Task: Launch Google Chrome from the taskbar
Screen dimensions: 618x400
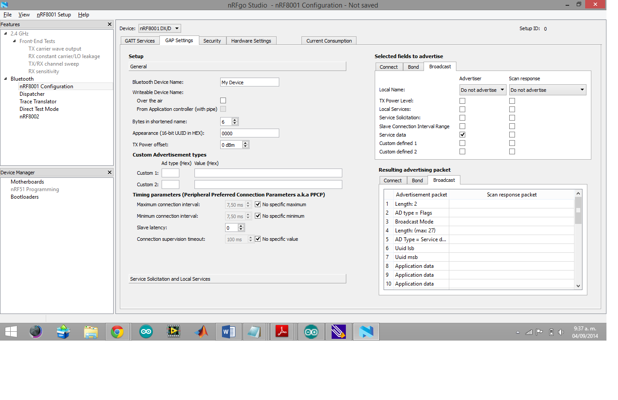Action: click(x=117, y=332)
